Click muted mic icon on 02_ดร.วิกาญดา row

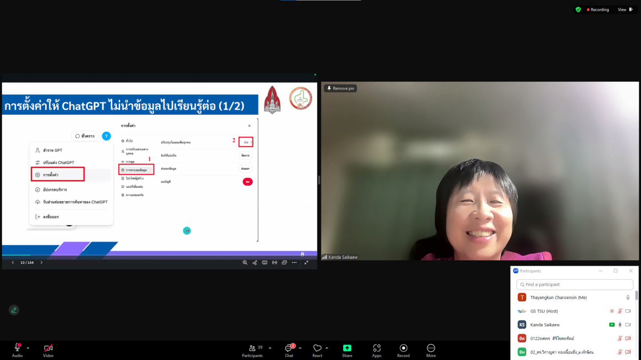pyautogui.click(x=620, y=352)
